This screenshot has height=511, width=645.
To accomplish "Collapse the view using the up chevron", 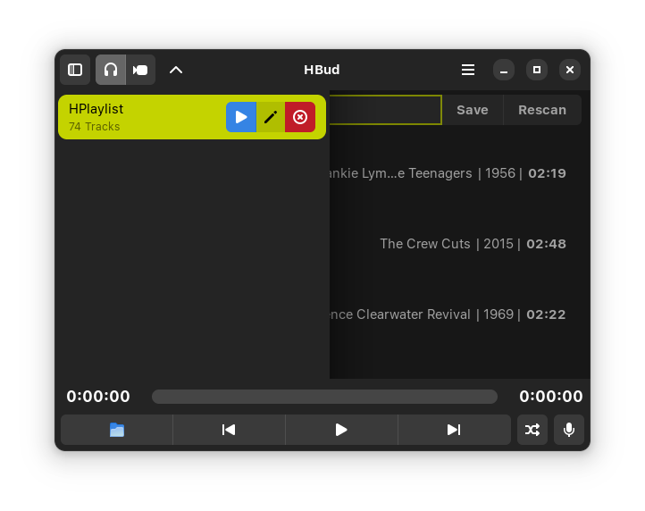I will (176, 70).
